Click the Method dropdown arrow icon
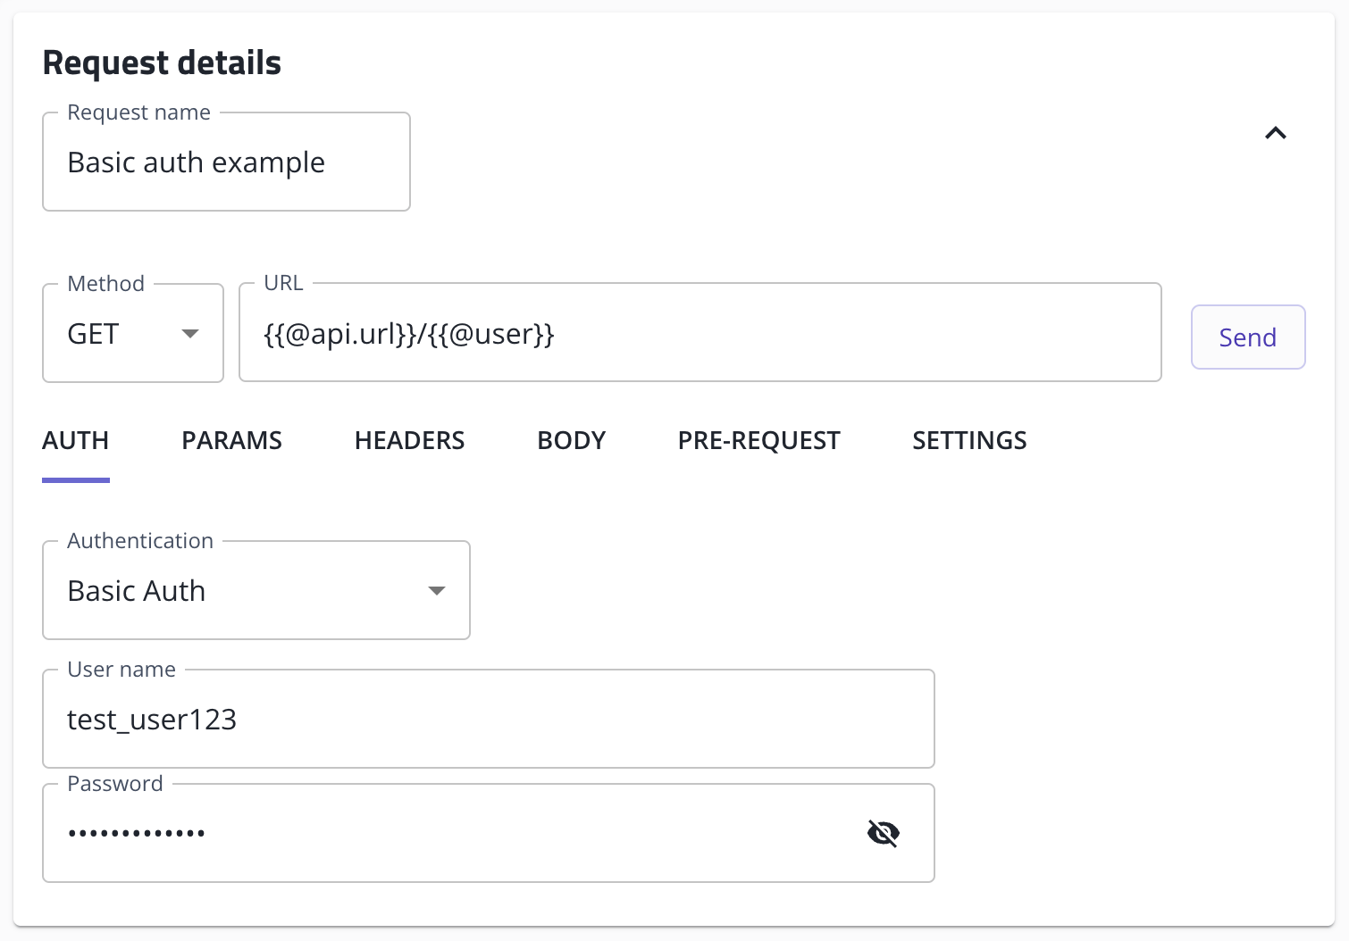The width and height of the screenshot is (1349, 941). tap(189, 333)
